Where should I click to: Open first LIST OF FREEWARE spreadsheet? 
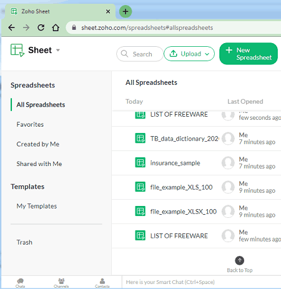click(x=179, y=114)
